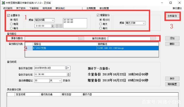
Task: Select 每周 radio under full backup
Action: click(x=11, y=24)
